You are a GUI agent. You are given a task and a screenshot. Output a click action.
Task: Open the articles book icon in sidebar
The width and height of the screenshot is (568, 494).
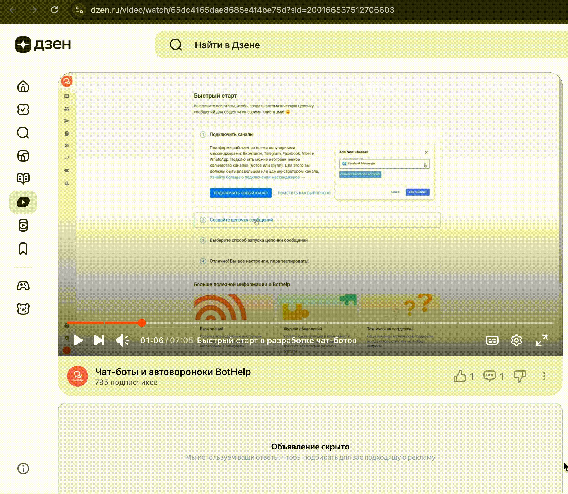pyautogui.click(x=23, y=179)
